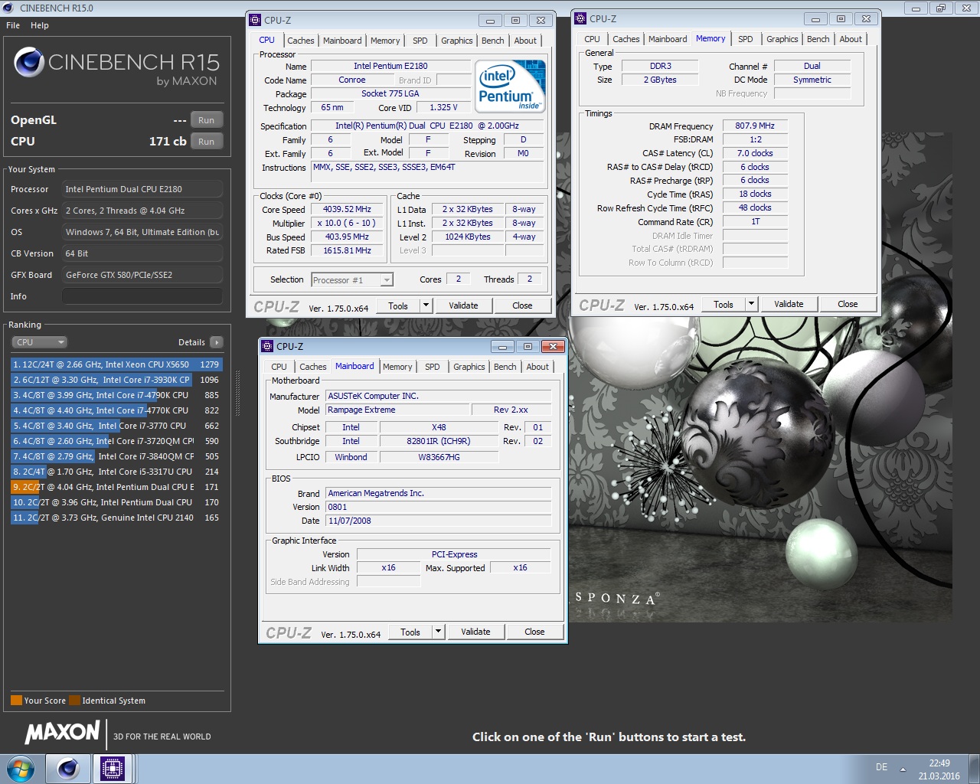Click the Processor field in Your System
The image size is (980, 784).
point(142,189)
